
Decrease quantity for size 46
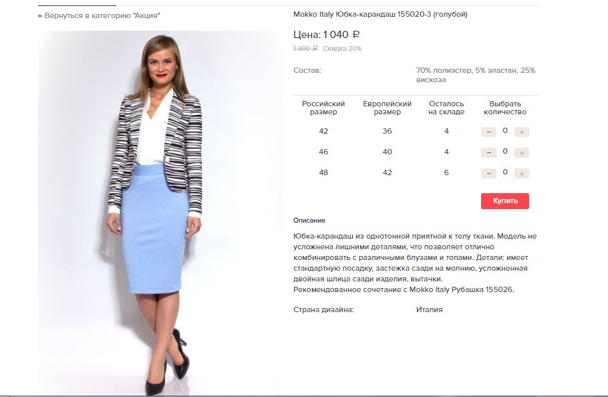pyautogui.click(x=488, y=153)
